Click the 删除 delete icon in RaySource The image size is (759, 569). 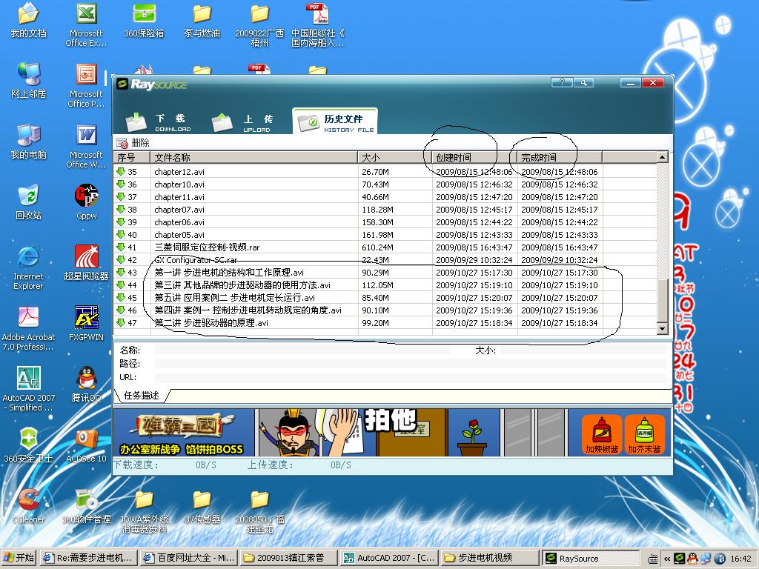point(123,143)
